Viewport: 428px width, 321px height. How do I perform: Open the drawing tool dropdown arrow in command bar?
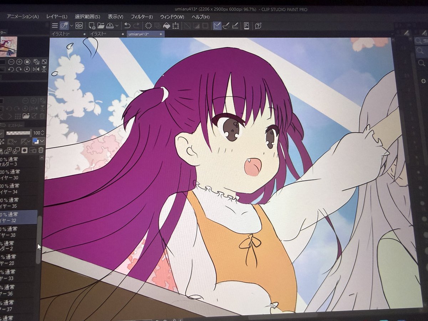click(71, 26)
